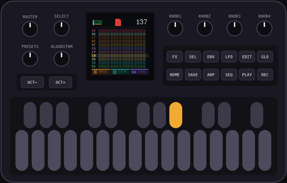Hit the SAVE button
The width and height of the screenshot is (287, 183).
pos(193,75)
